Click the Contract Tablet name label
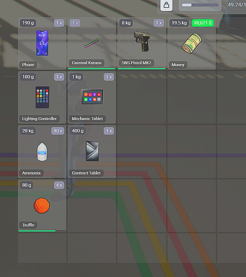Image resolution: width=246 pixels, height=277 pixels. [86, 173]
